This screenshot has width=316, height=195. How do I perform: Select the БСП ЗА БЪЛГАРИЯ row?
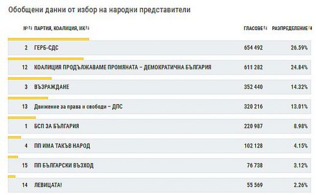point(159,126)
